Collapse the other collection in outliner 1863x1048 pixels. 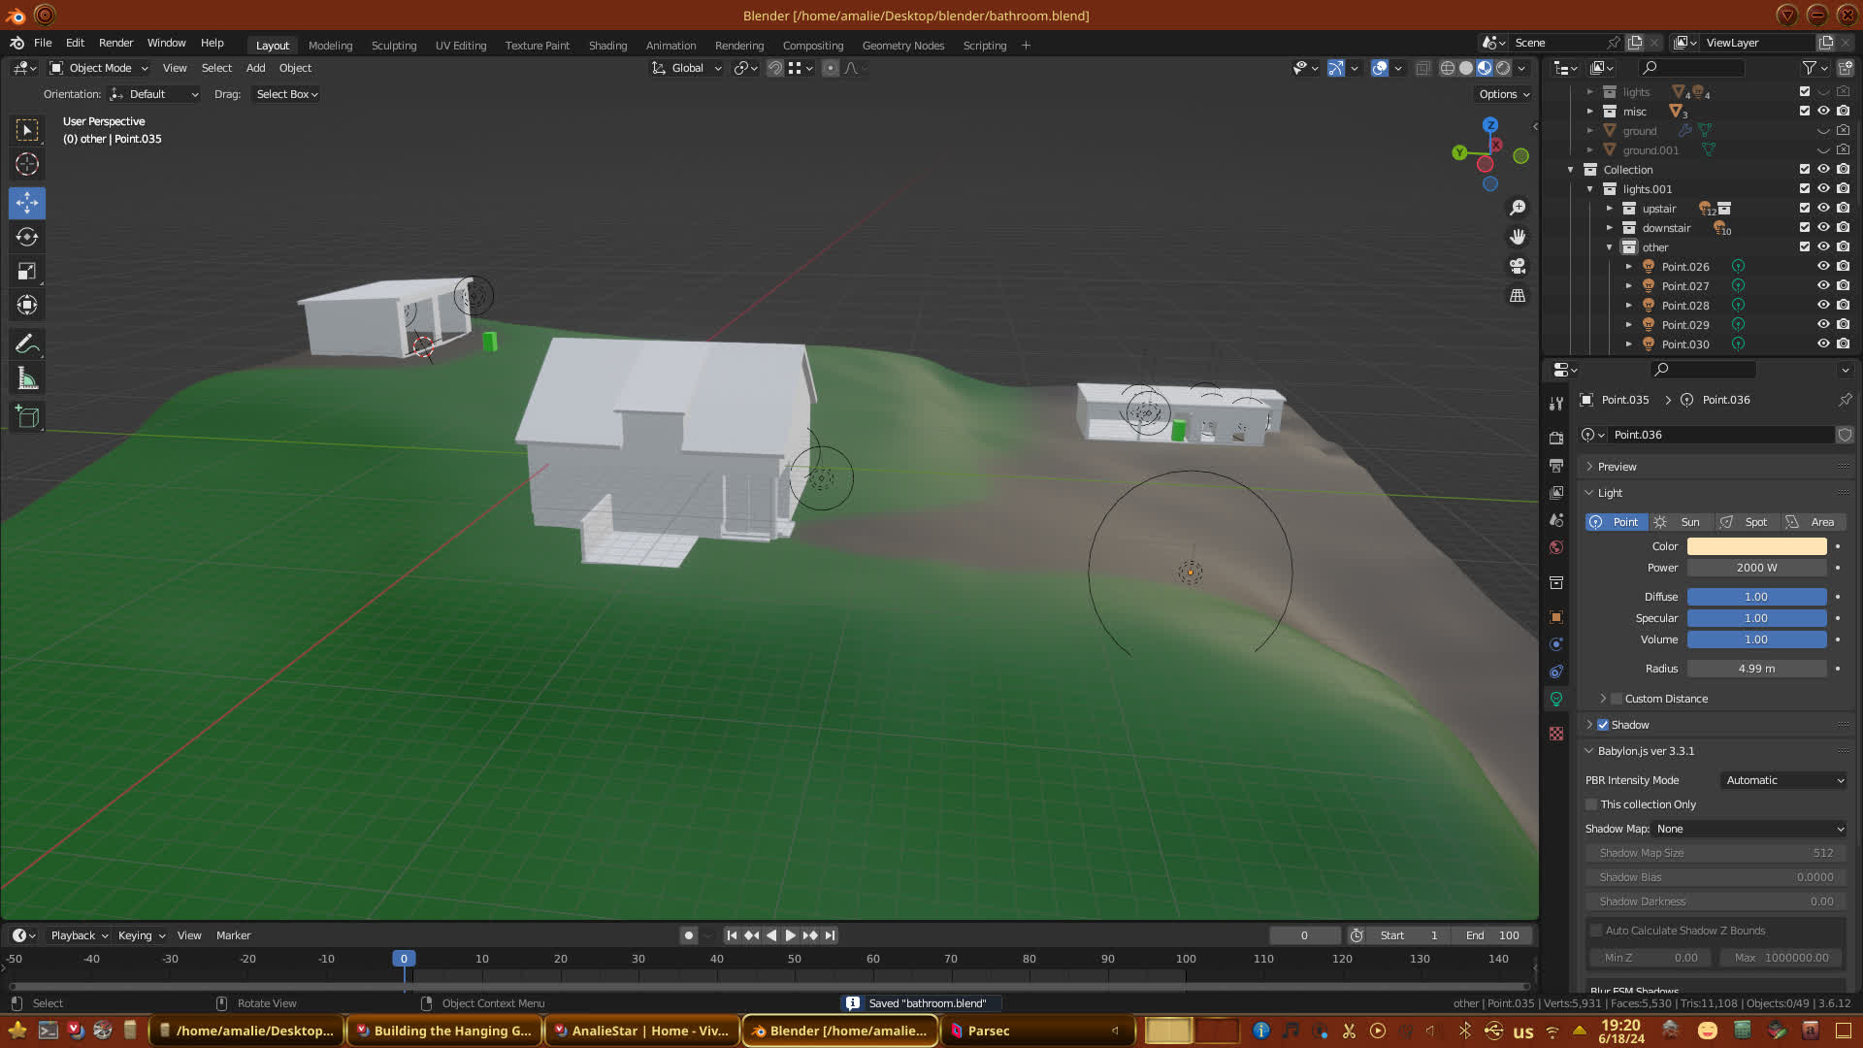point(1610,247)
